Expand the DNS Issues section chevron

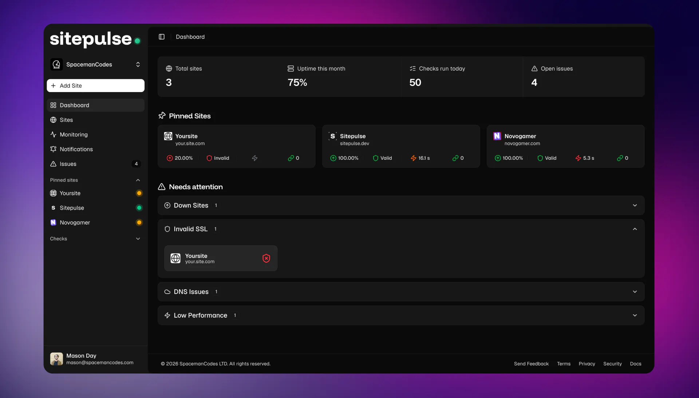[x=635, y=292]
